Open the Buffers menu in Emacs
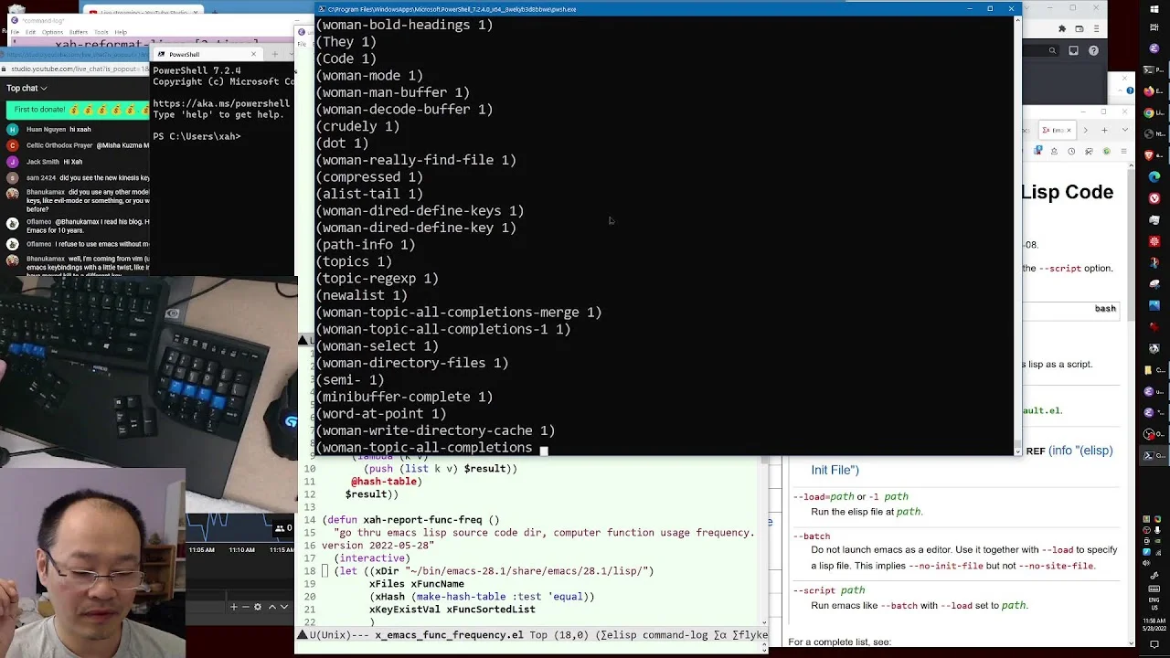 tap(78, 32)
